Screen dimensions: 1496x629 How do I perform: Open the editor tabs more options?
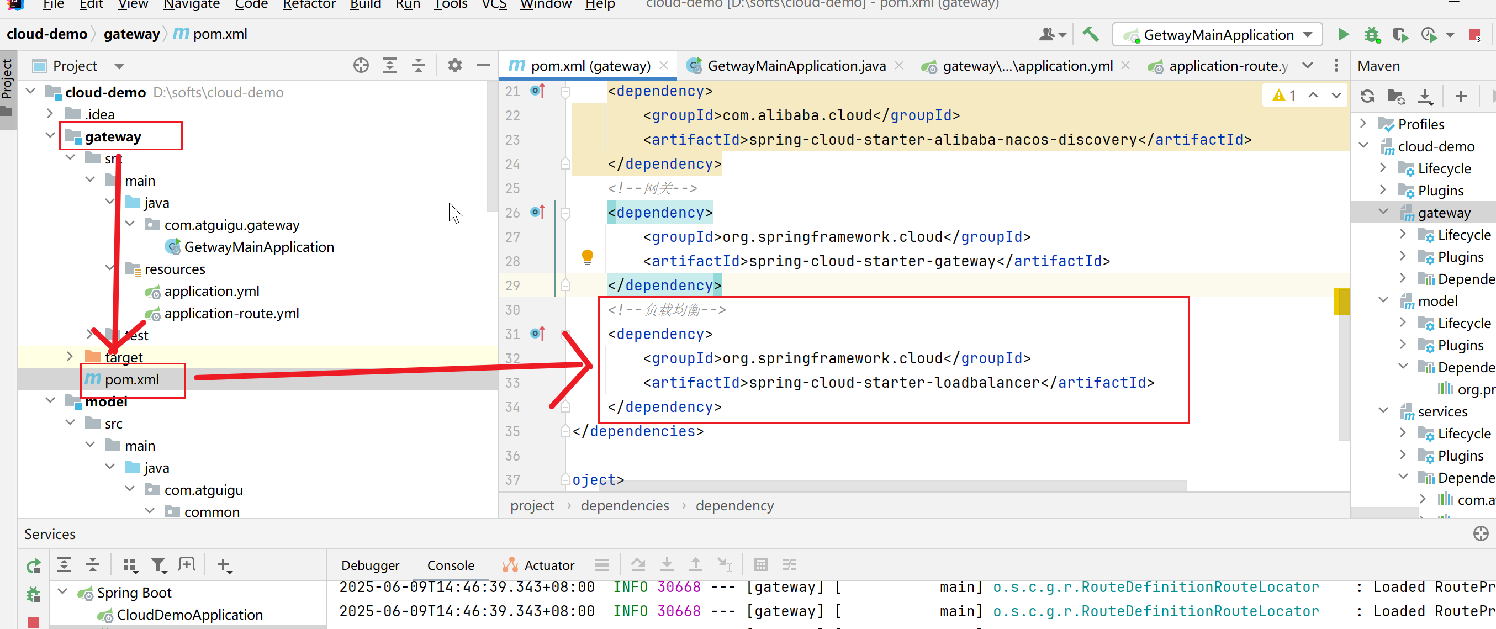(1336, 65)
